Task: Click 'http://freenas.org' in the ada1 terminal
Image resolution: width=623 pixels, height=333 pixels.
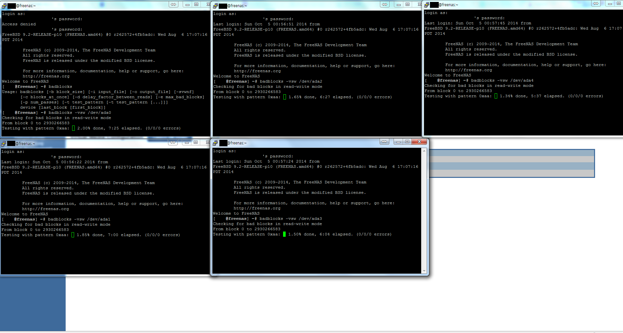Action: pos(45,209)
